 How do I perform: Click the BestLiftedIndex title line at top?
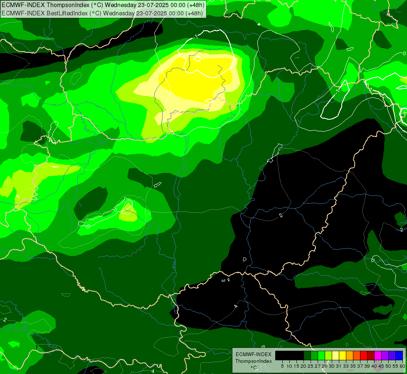[102, 13]
